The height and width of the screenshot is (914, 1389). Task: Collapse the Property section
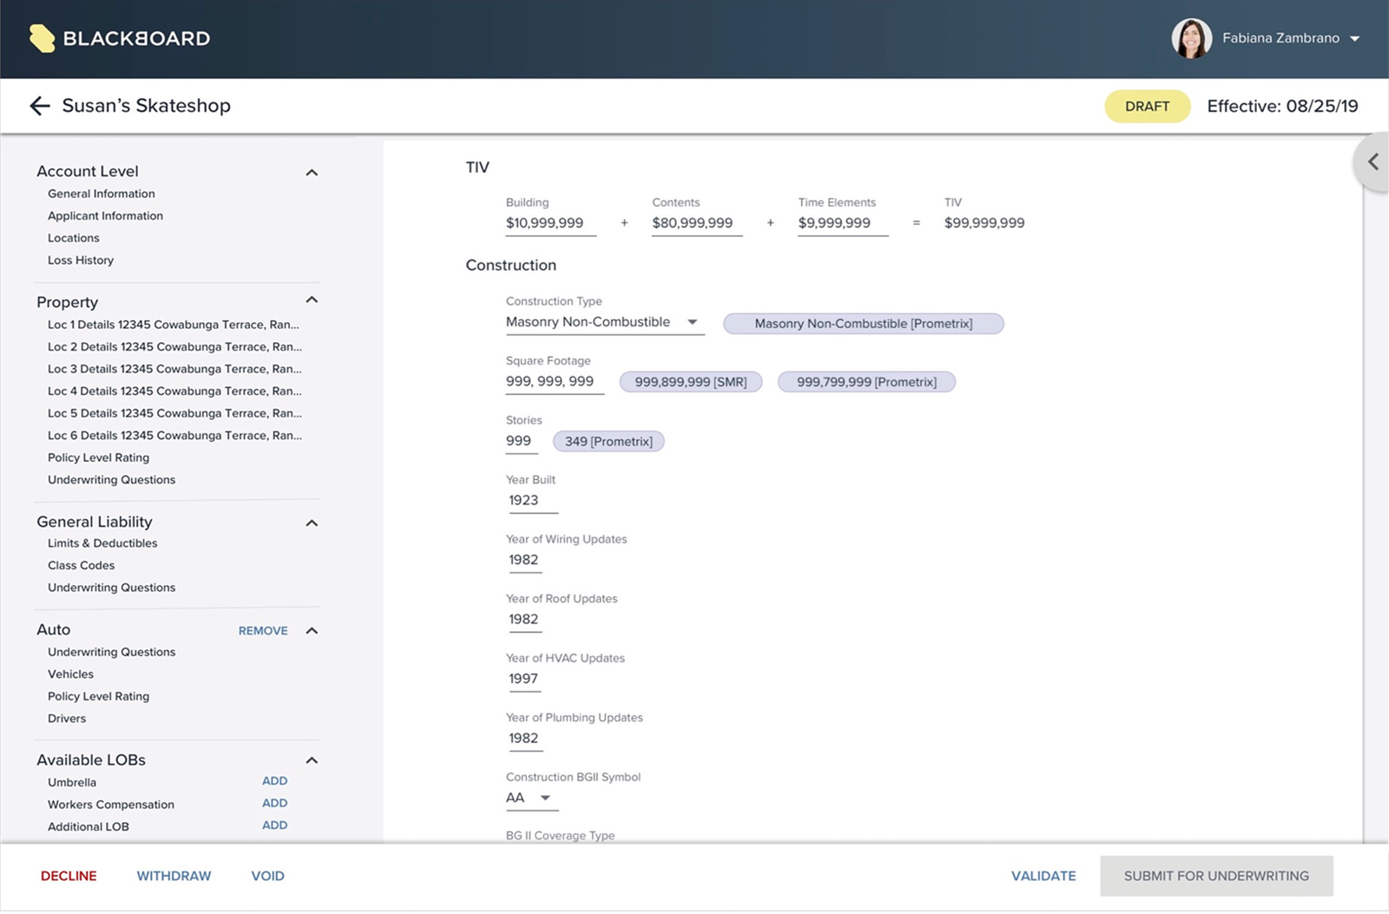(312, 299)
